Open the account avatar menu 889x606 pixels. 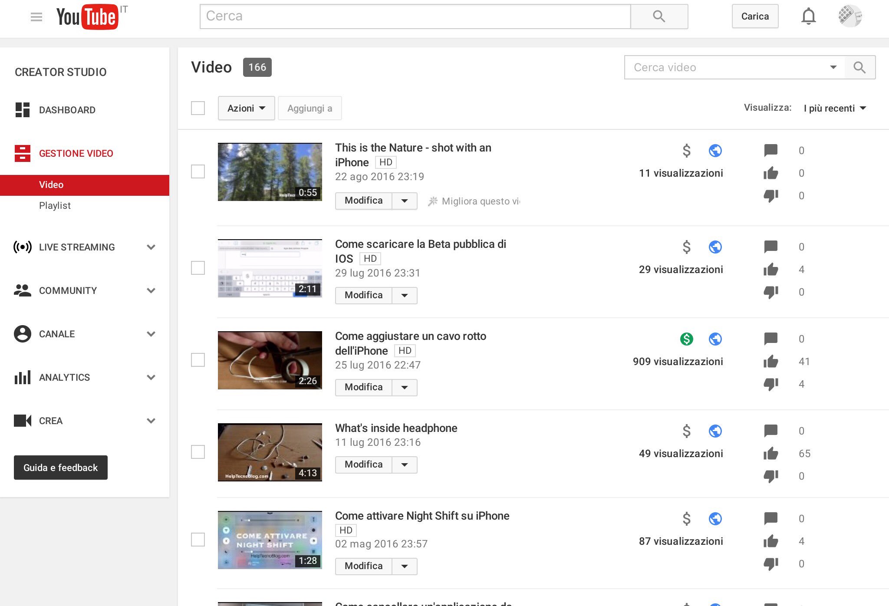click(x=849, y=16)
